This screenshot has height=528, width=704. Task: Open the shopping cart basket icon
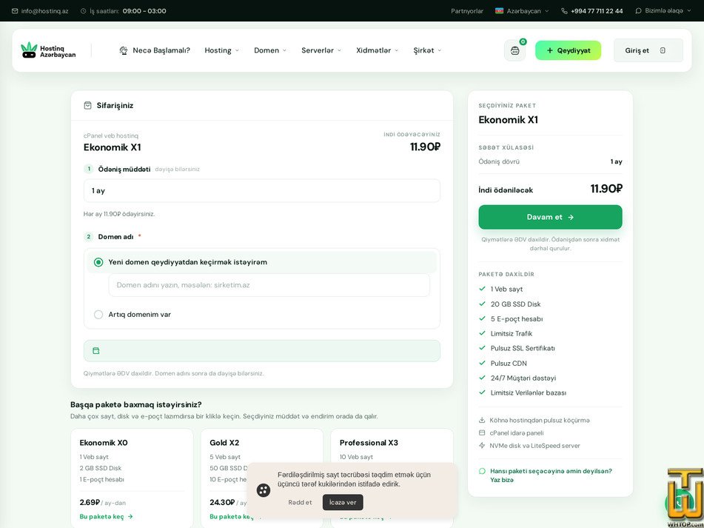point(514,51)
